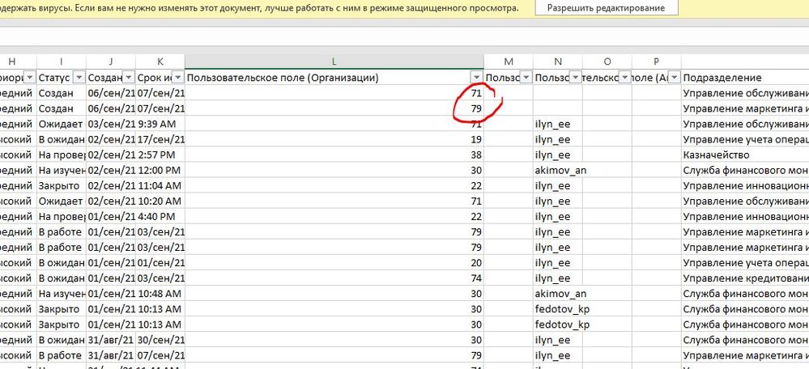The image size is (809, 369).
Task: Open the Срок column filter arrow
Action: [177, 78]
